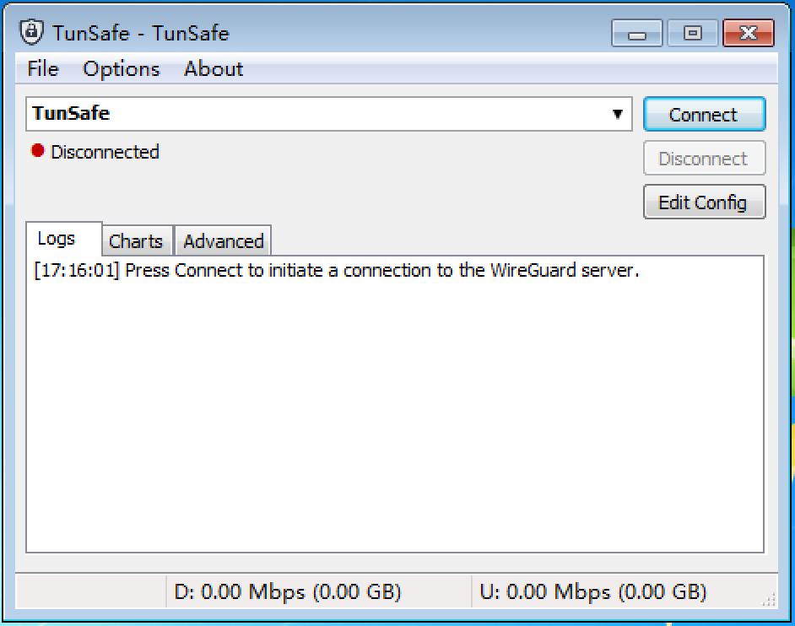Click the resize grip in the status bar corner
The width and height of the screenshot is (795, 626).
pyautogui.click(x=769, y=600)
